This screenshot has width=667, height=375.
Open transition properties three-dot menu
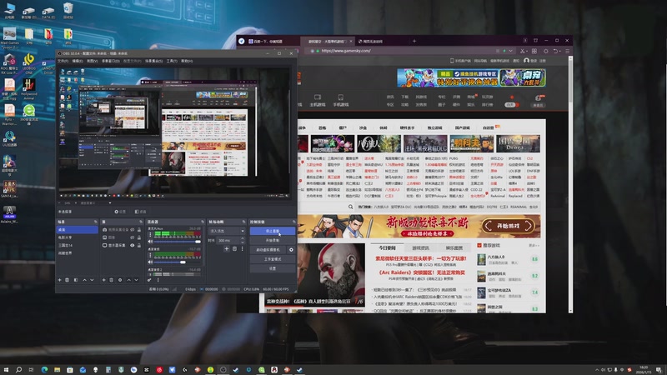[x=242, y=248]
